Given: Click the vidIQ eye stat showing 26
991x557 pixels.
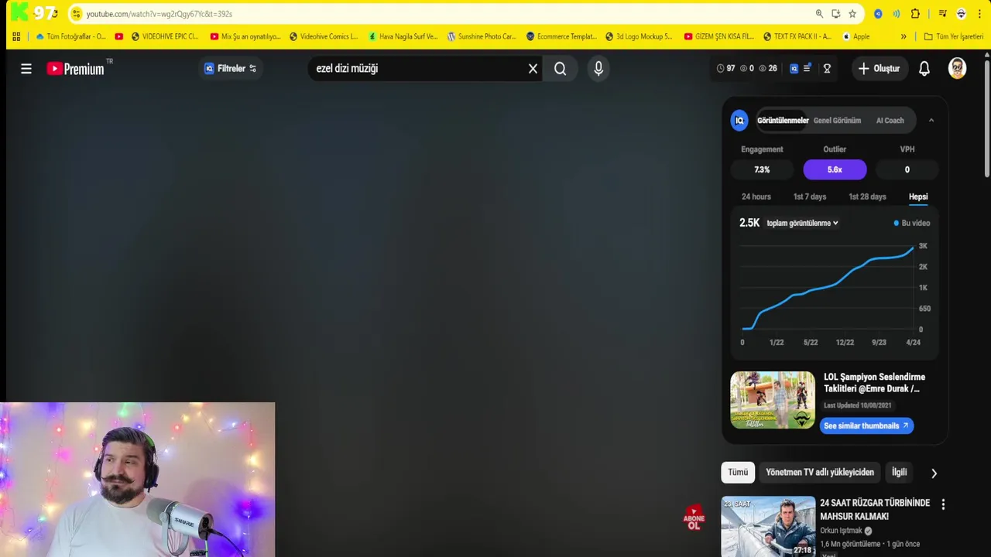Looking at the screenshot, I should click(767, 68).
